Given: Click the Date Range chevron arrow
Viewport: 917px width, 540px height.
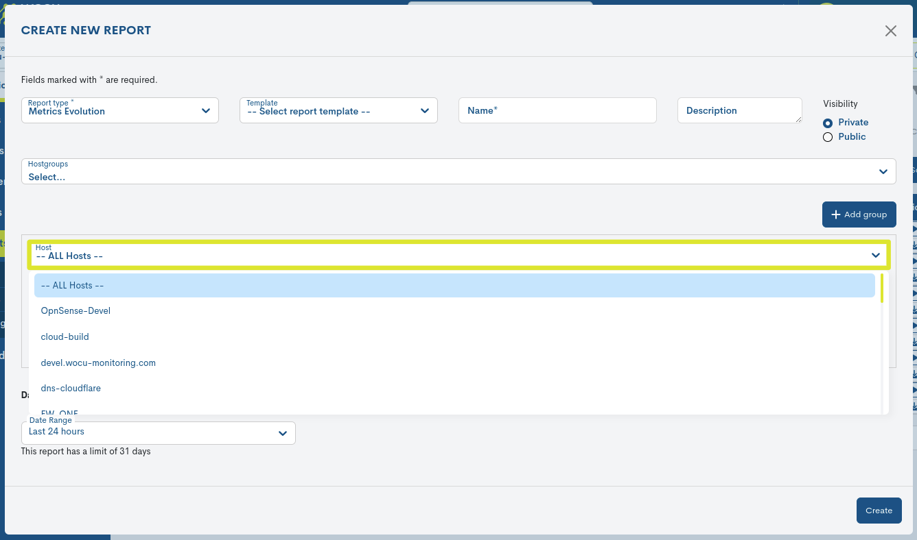Looking at the screenshot, I should (x=282, y=433).
